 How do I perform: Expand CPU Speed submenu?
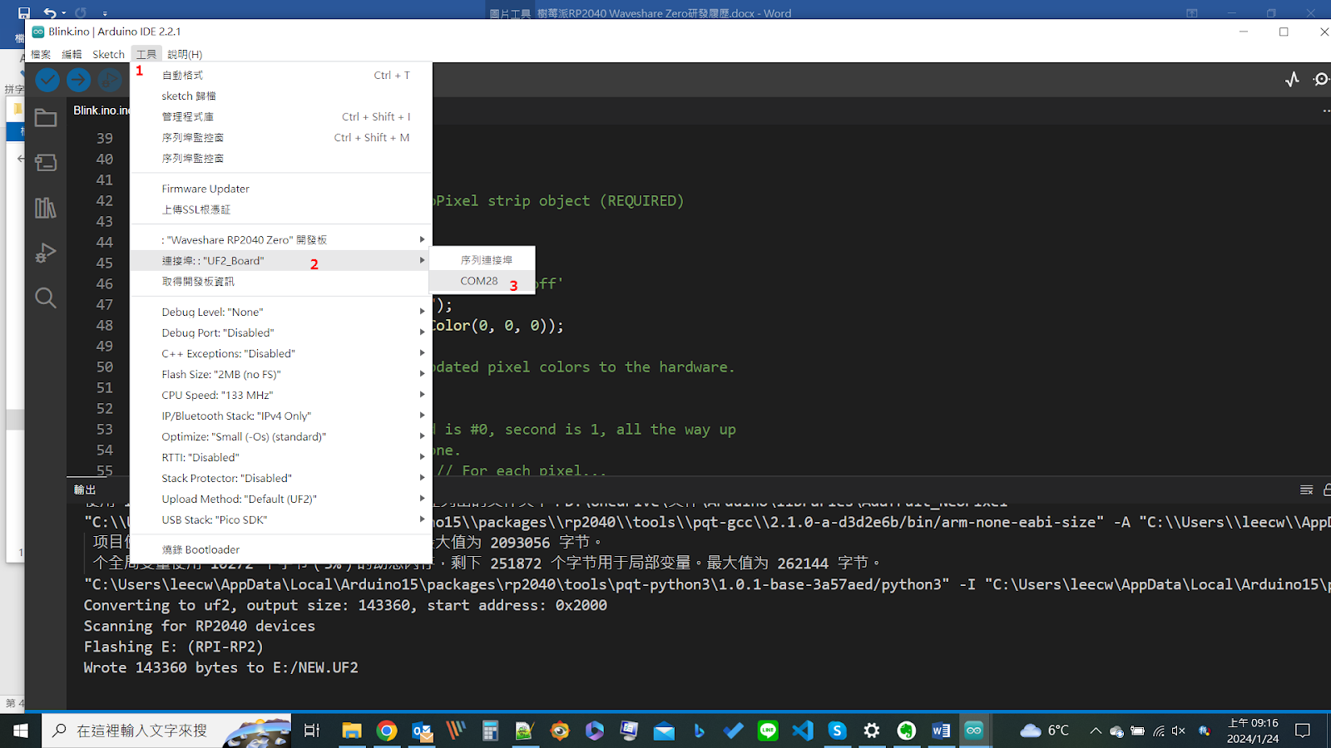click(281, 395)
